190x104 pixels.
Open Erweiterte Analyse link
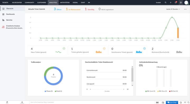click(15, 27)
